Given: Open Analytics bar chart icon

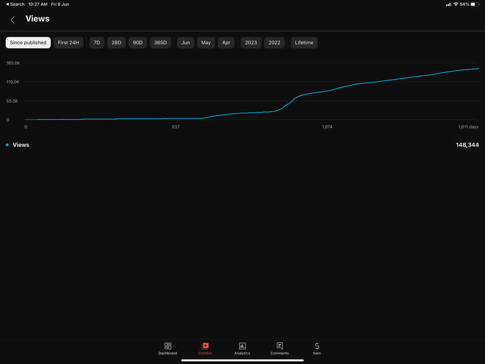Looking at the screenshot, I should (x=242, y=346).
